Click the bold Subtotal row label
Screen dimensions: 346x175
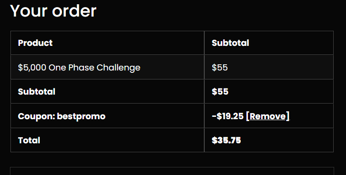pyautogui.click(x=36, y=92)
